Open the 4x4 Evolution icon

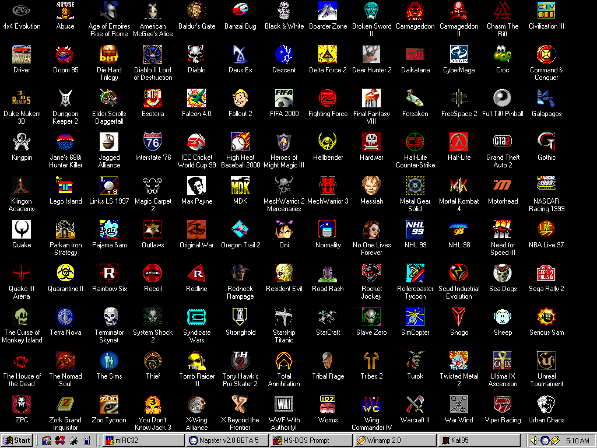click(x=22, y=10)
